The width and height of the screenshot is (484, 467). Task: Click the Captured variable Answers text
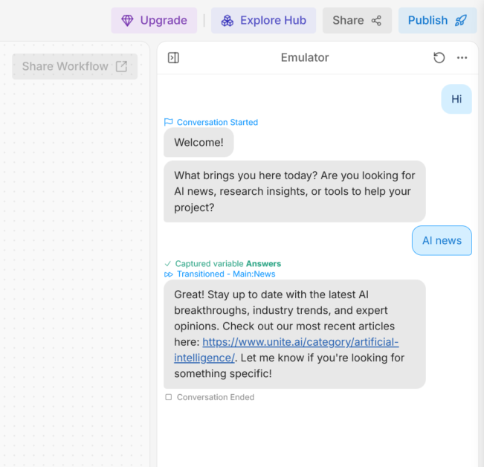point(228,263)
